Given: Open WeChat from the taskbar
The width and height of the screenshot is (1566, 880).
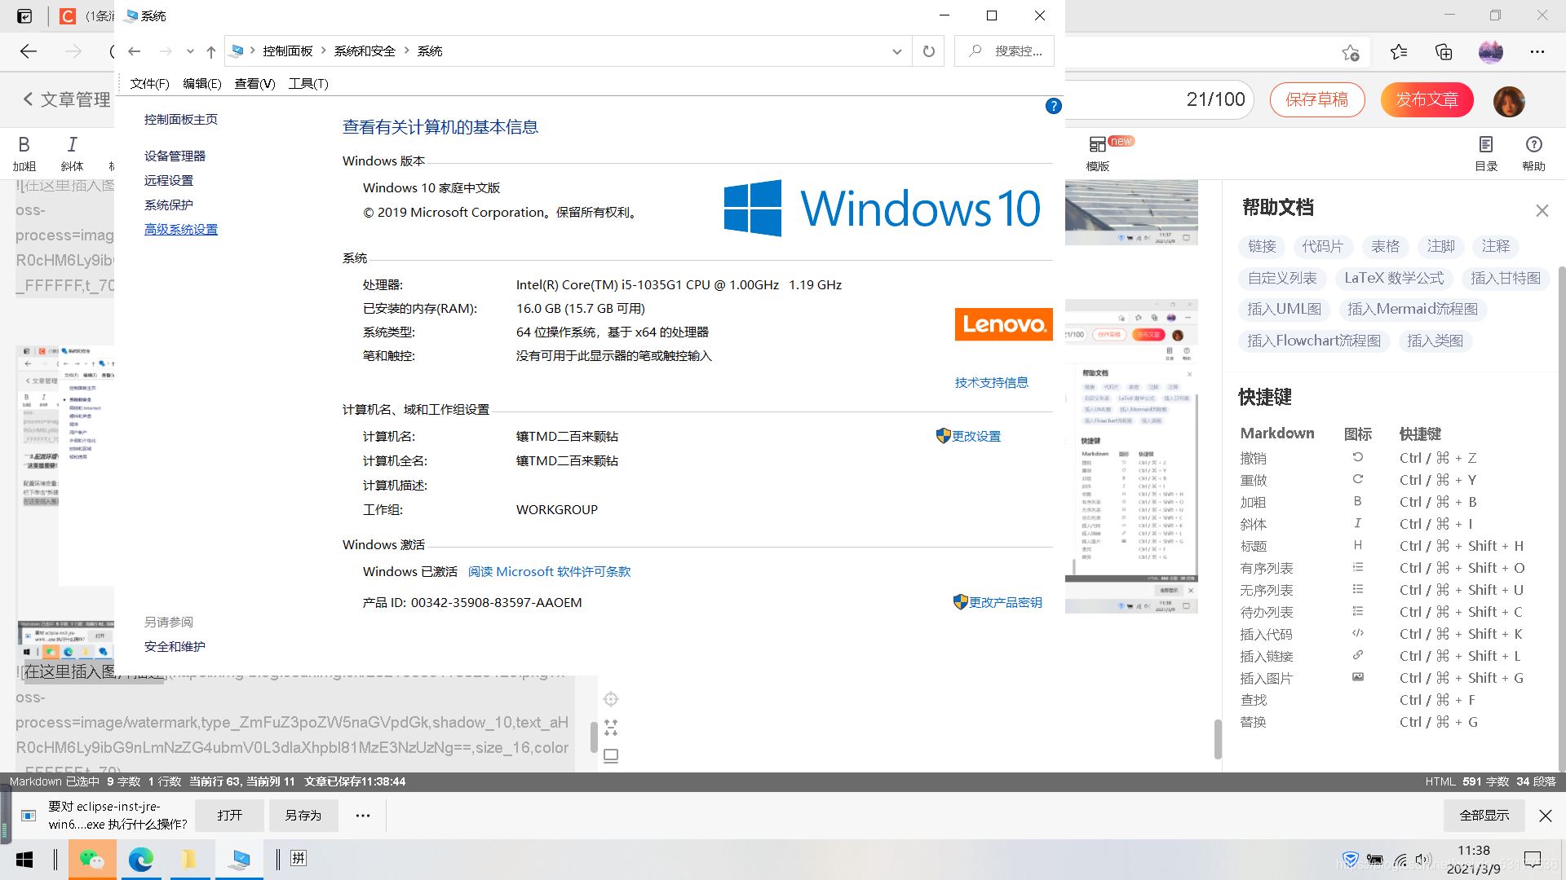Looking at the screenshot, I should pyautogui.click(x=92, y=859).
